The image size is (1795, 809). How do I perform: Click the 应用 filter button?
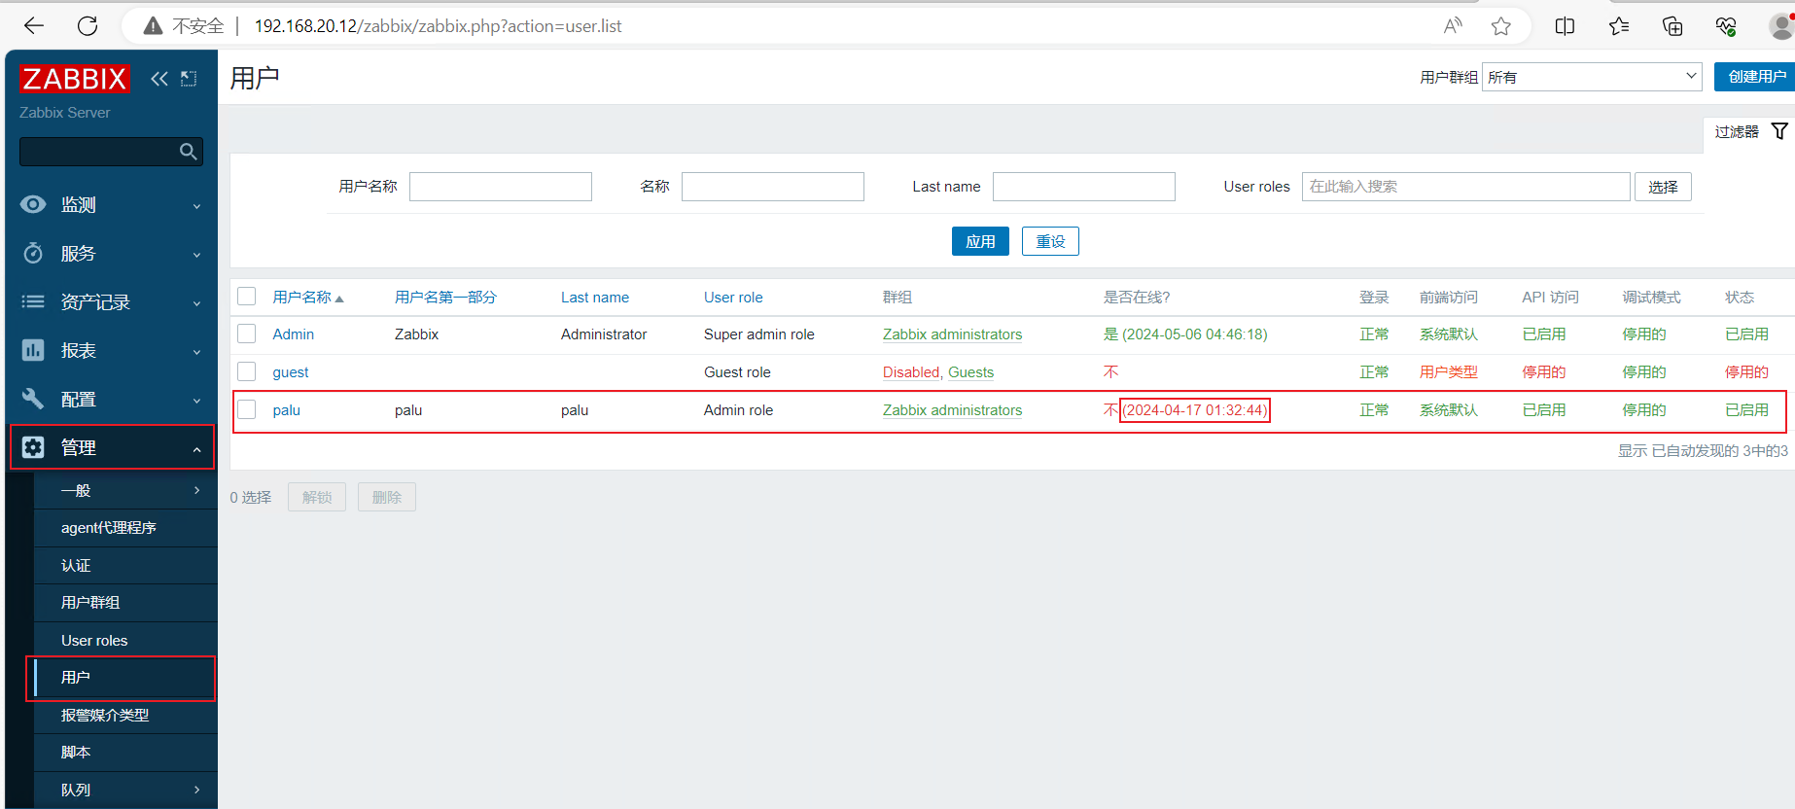[x=980, y=241]
